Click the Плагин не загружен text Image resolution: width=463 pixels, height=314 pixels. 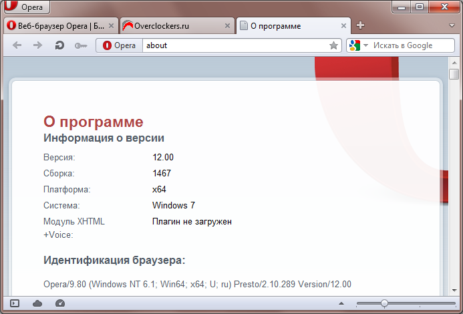192,221
